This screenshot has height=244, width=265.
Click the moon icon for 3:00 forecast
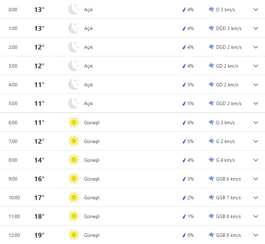tap(73, 66)
